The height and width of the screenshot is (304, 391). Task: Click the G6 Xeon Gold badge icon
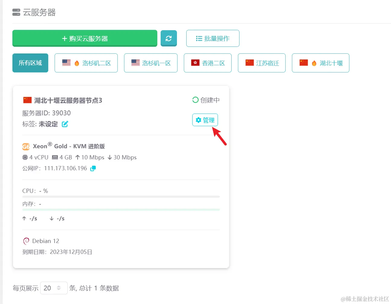(26, 147)
